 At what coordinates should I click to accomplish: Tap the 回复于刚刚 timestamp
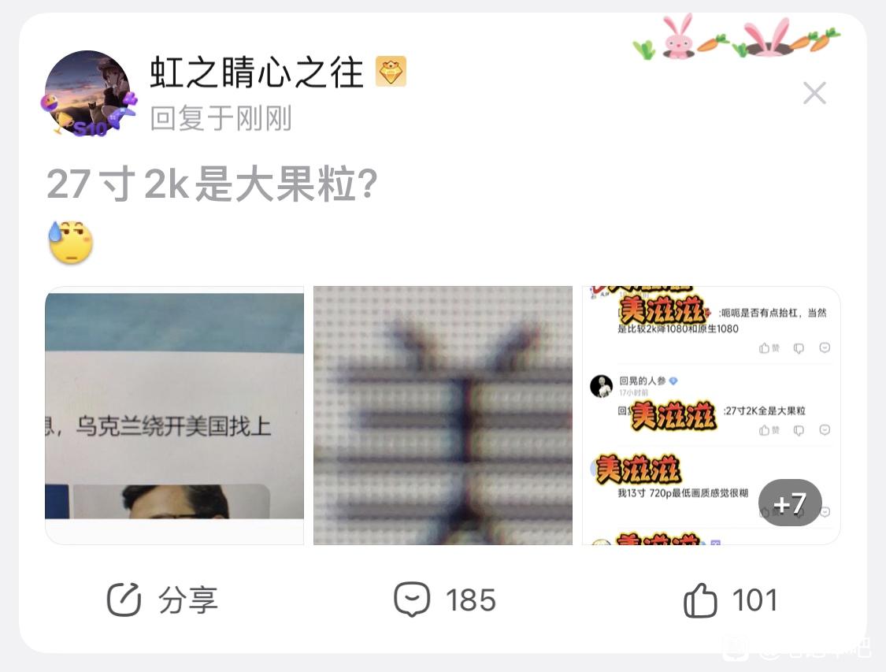(221, 119)
